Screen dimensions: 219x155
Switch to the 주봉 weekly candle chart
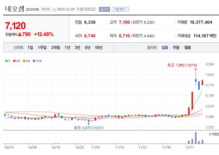[176, 48]
